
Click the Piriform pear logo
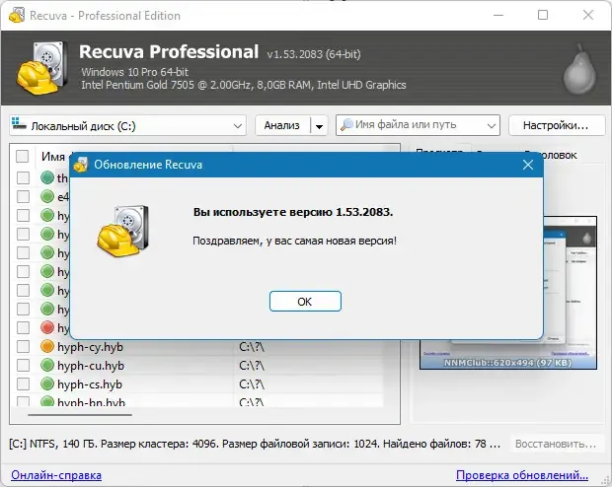579,69
